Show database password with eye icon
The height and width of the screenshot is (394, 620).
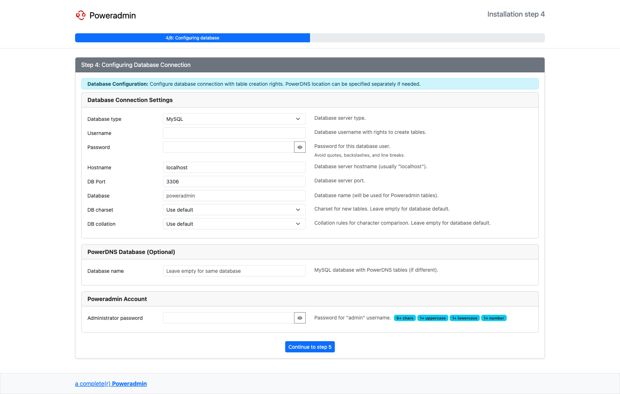click(300, 147)
